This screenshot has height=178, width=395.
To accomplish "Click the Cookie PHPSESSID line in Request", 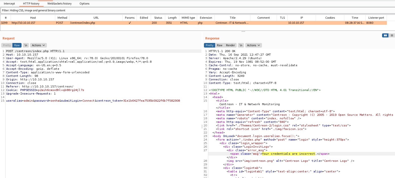I will [45, 90].
